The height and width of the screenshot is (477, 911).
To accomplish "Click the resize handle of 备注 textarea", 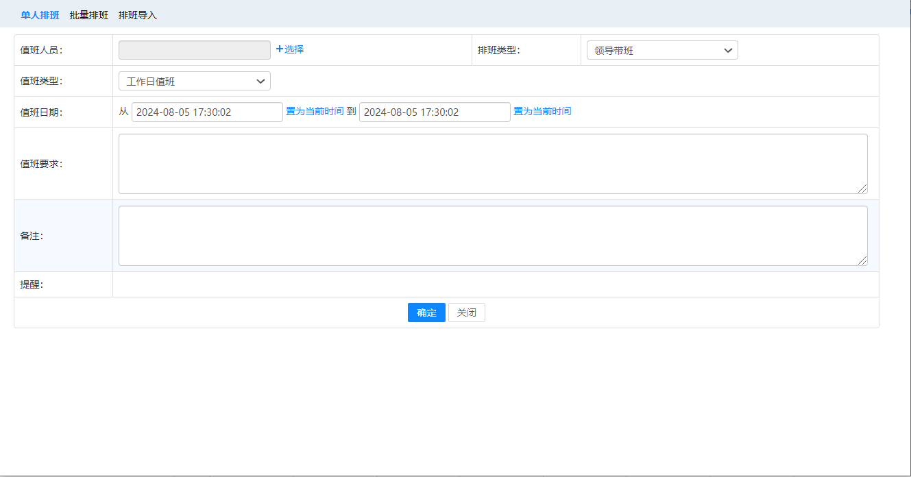I will coord(862,260).
